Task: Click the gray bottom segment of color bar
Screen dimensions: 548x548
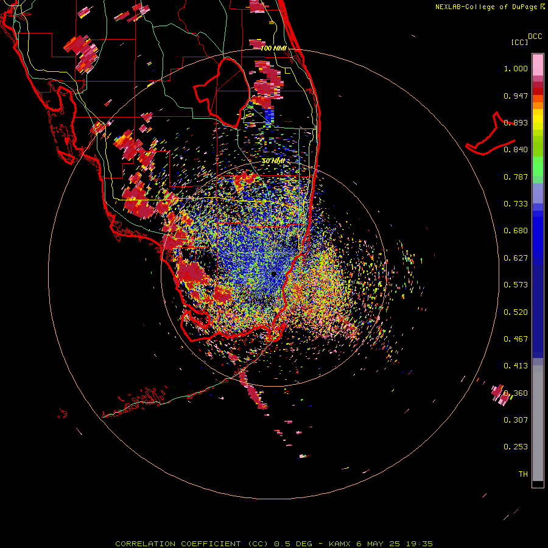Action: pyautogui.click(x=538, y=423)
